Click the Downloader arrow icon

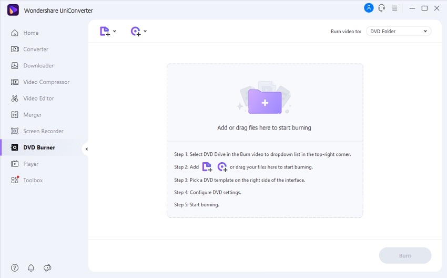[x=15, y=66]
